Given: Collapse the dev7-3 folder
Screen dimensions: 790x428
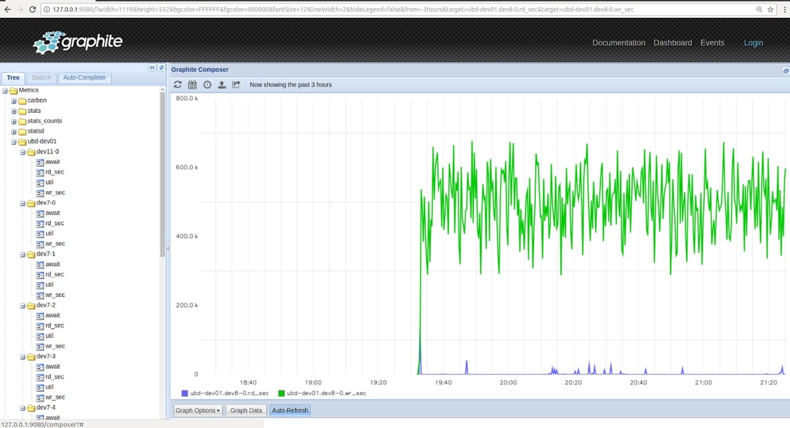Looking at the screenshot, I should pyautogui.click(x=23, y=357).
